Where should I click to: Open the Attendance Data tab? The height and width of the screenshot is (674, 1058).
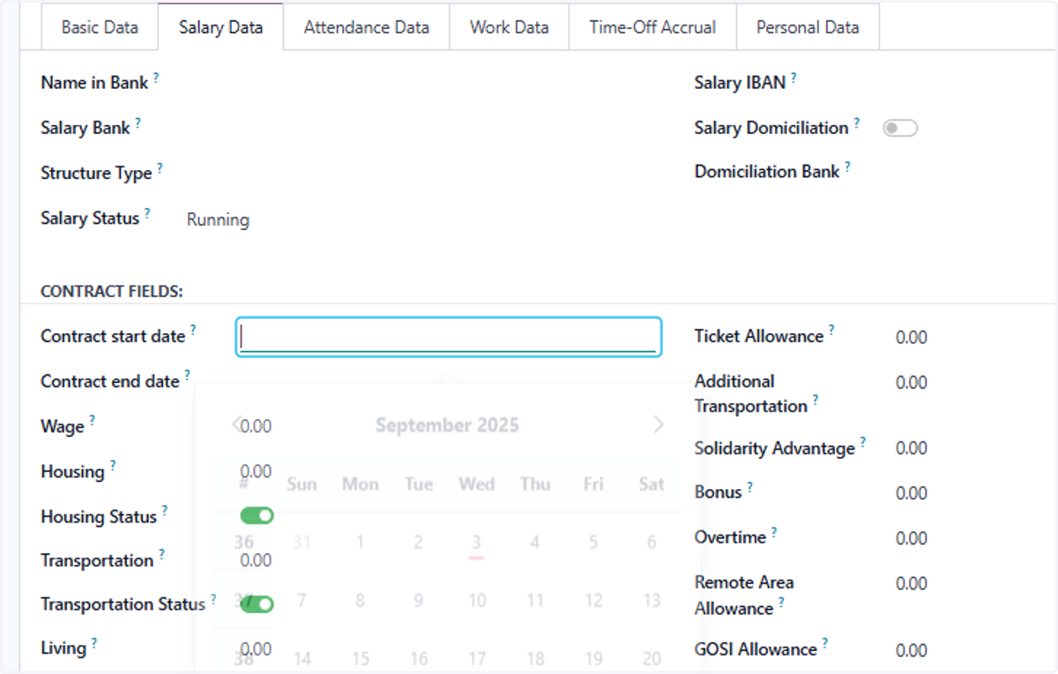tap(367, 27)
